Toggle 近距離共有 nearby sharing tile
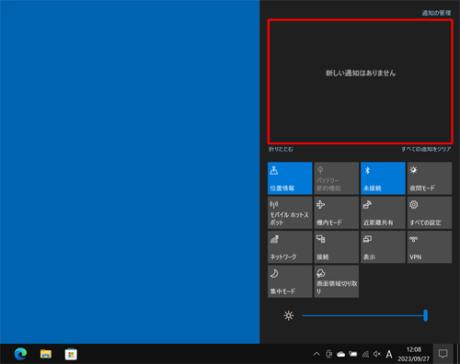 point(383,212)
